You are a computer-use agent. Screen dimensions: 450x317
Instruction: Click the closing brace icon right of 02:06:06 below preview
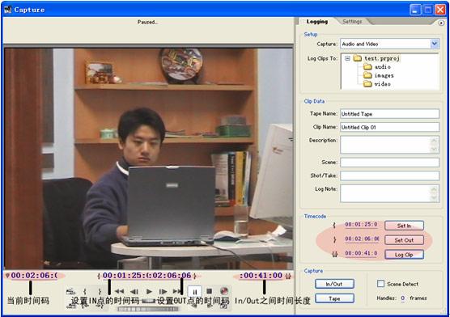click(x=195, y=276)
